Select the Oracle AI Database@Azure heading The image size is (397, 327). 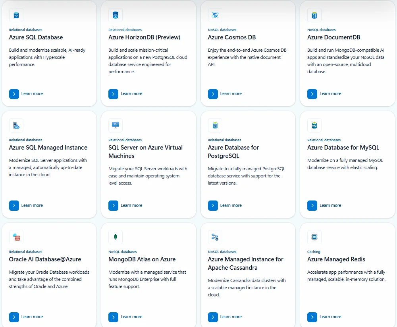click(x=45, y=259)
